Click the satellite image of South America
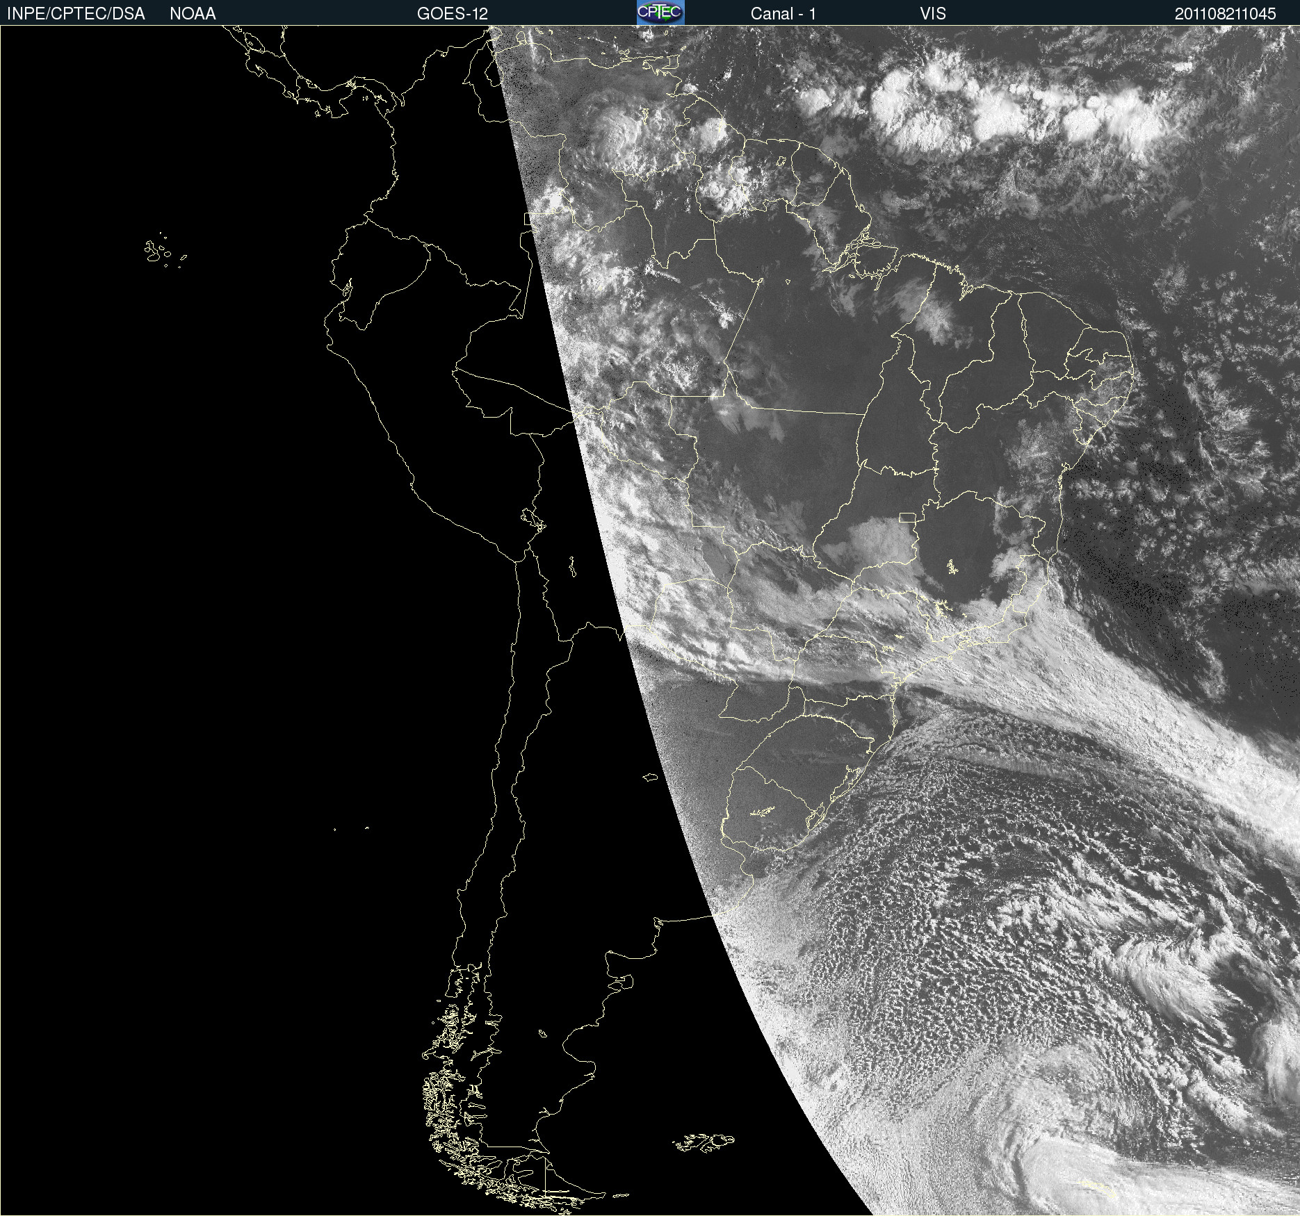 [x=650, y=621]
